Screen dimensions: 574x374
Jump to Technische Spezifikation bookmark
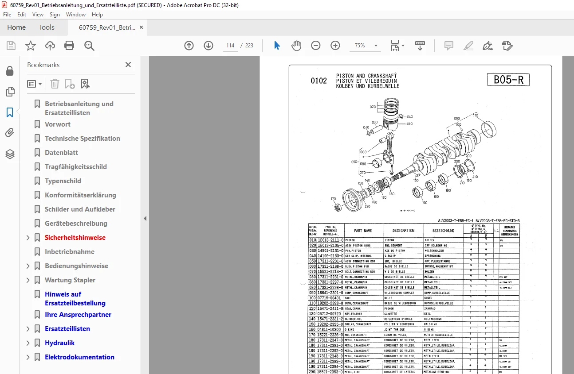coord(83,139)
